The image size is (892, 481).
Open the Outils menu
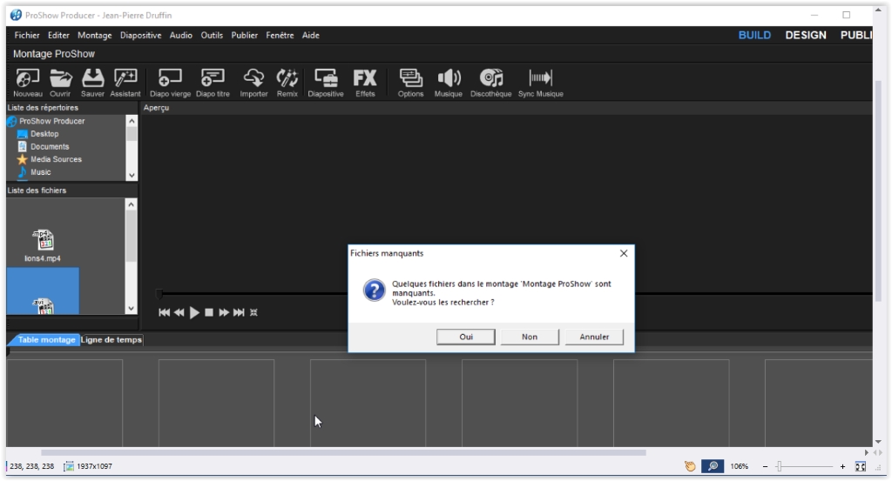212,35
